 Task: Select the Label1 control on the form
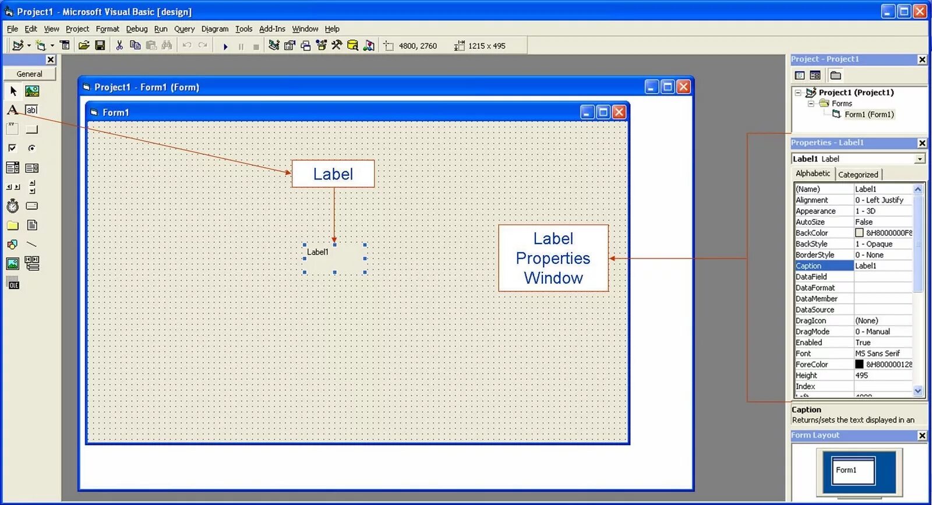334,259
